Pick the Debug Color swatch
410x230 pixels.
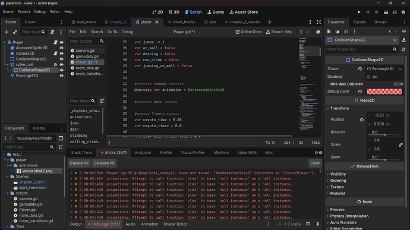tap(384, 92)
